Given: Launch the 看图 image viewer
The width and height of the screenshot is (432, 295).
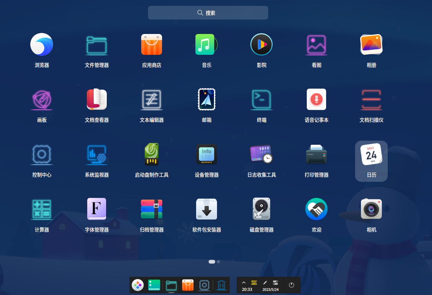Looking at the screenshot, I should [x=317, y=44].
